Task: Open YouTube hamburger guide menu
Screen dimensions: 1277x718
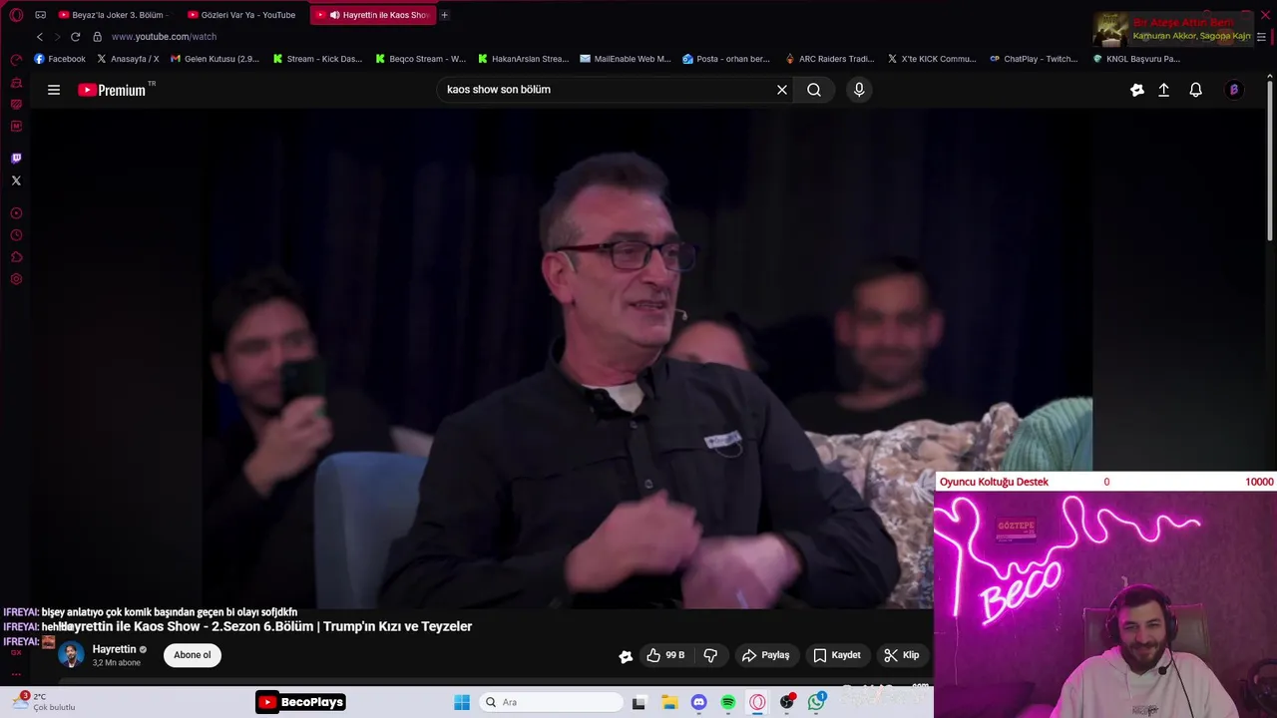Action: click(54, 90)
